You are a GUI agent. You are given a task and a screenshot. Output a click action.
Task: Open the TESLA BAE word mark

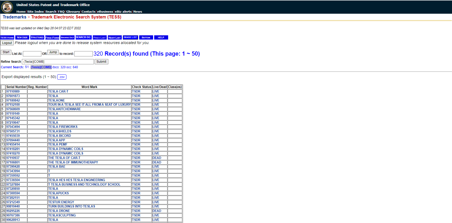57,167
